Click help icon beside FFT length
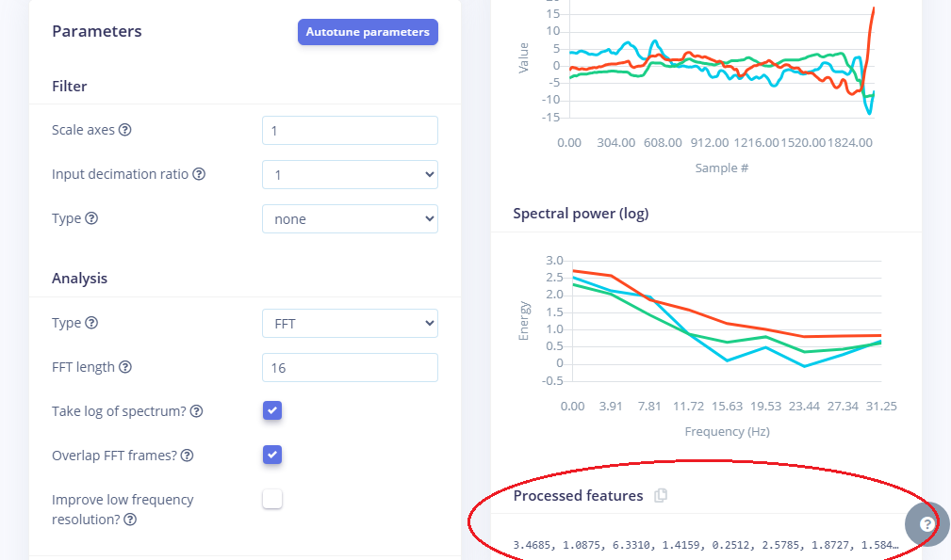 [x=125, y=367]
